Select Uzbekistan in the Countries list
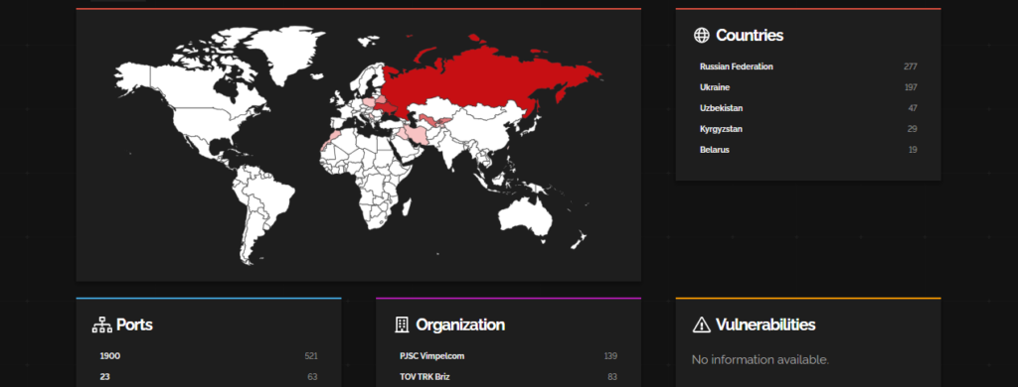Image resolution: width=1018 pixels, height=387 pixels. coord(722,108)
